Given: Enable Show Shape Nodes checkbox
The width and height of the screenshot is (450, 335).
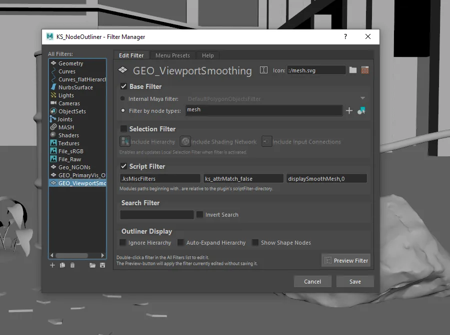Looking at the screenshot, I should pos(255,243).
